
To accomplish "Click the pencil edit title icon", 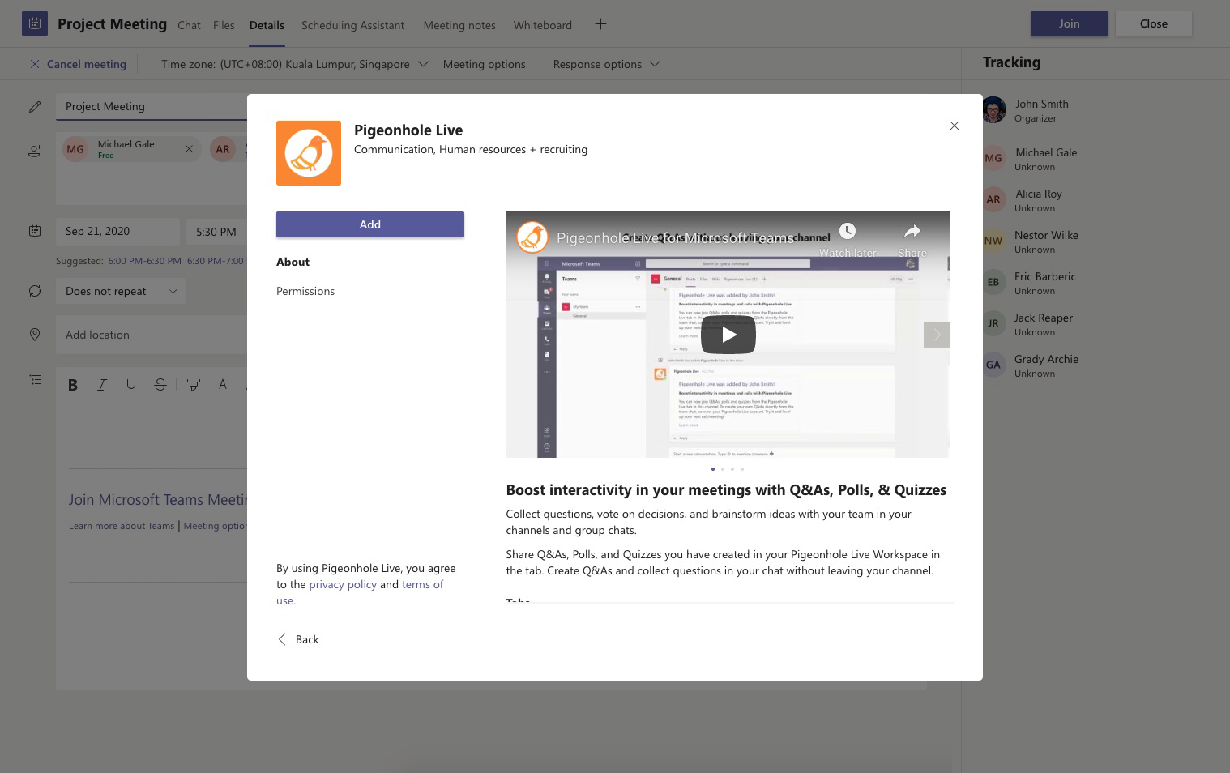I will tap(35, 106).
